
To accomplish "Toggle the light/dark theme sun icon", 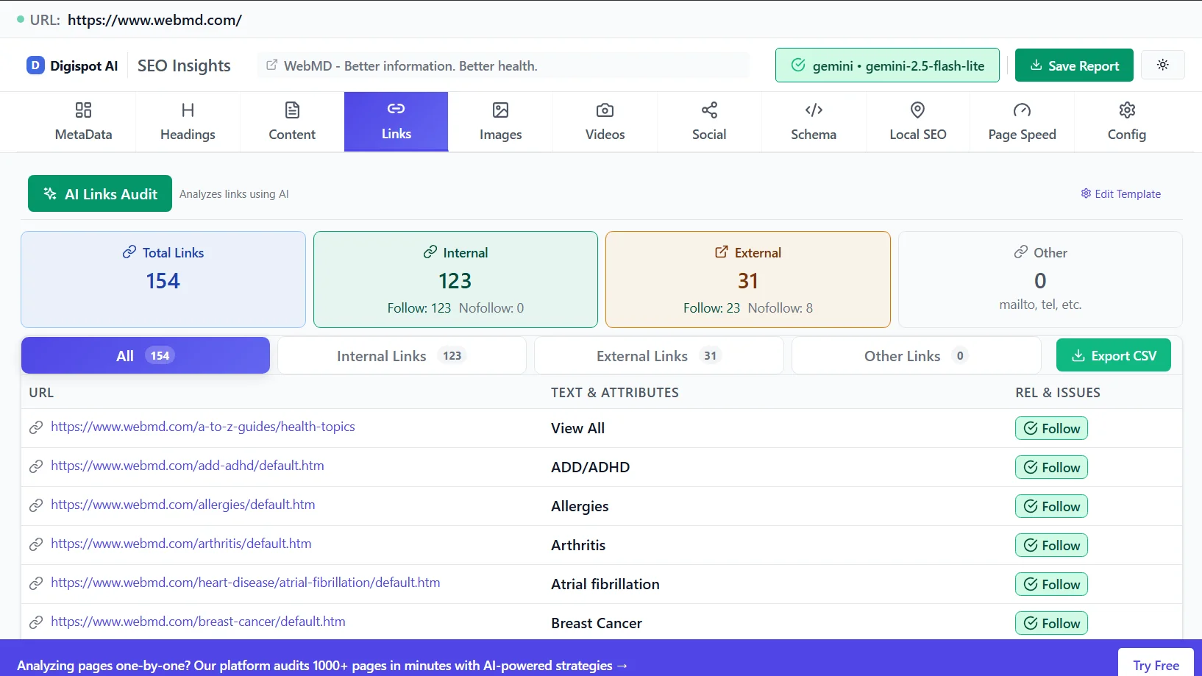I will [1163, 65].
